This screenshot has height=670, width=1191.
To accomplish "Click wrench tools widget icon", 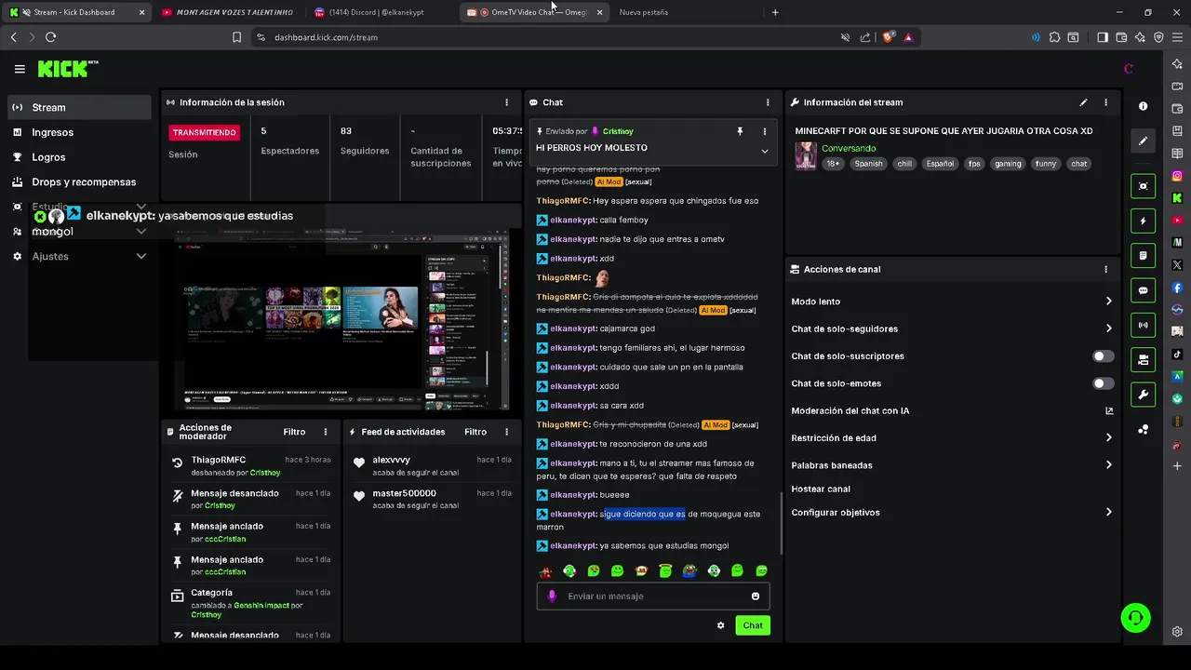I will tap(1143, 395).
